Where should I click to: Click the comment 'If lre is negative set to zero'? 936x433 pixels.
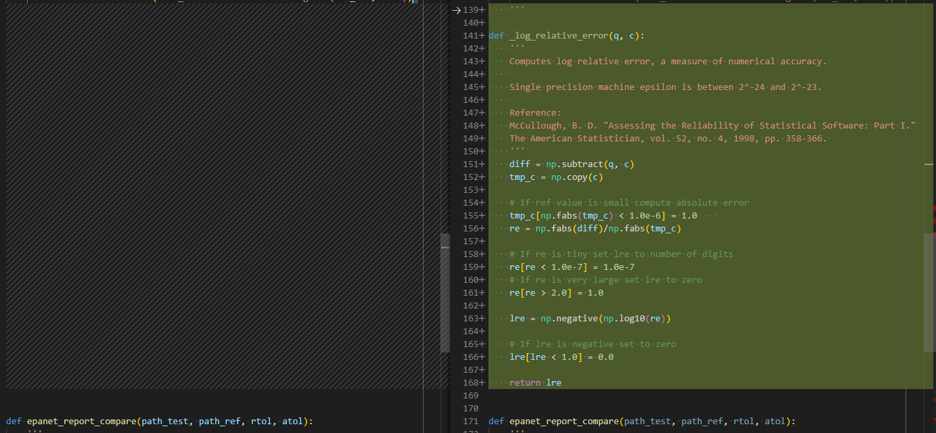coord(593,344)
